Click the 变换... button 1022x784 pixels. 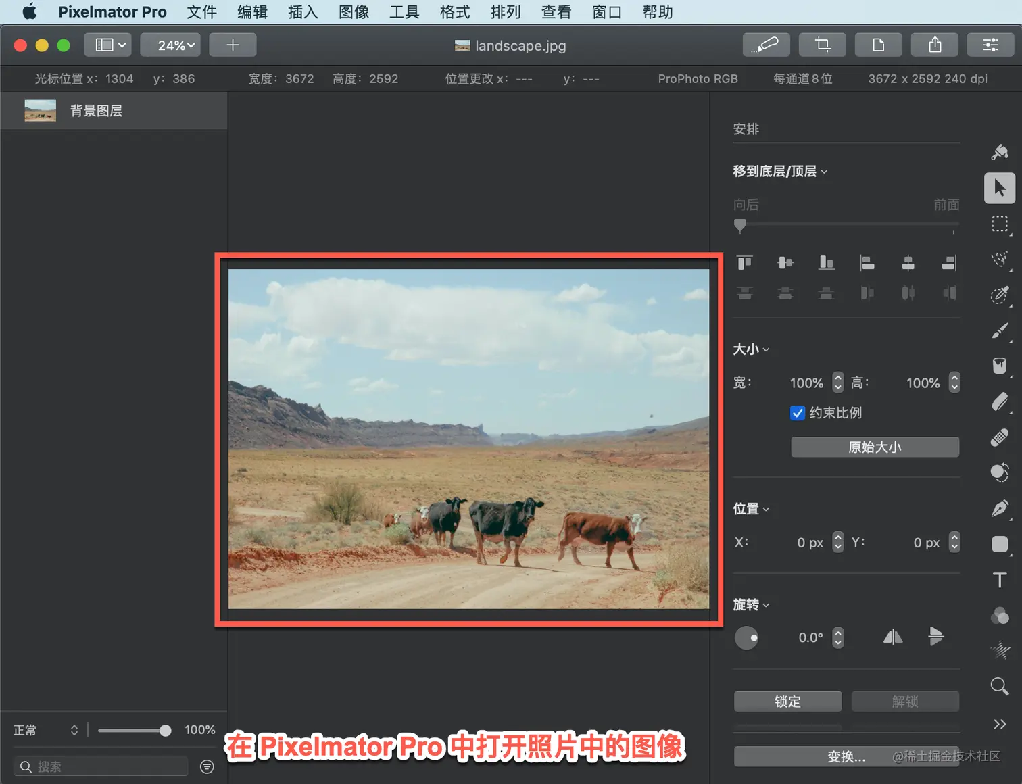coord(847,756)
